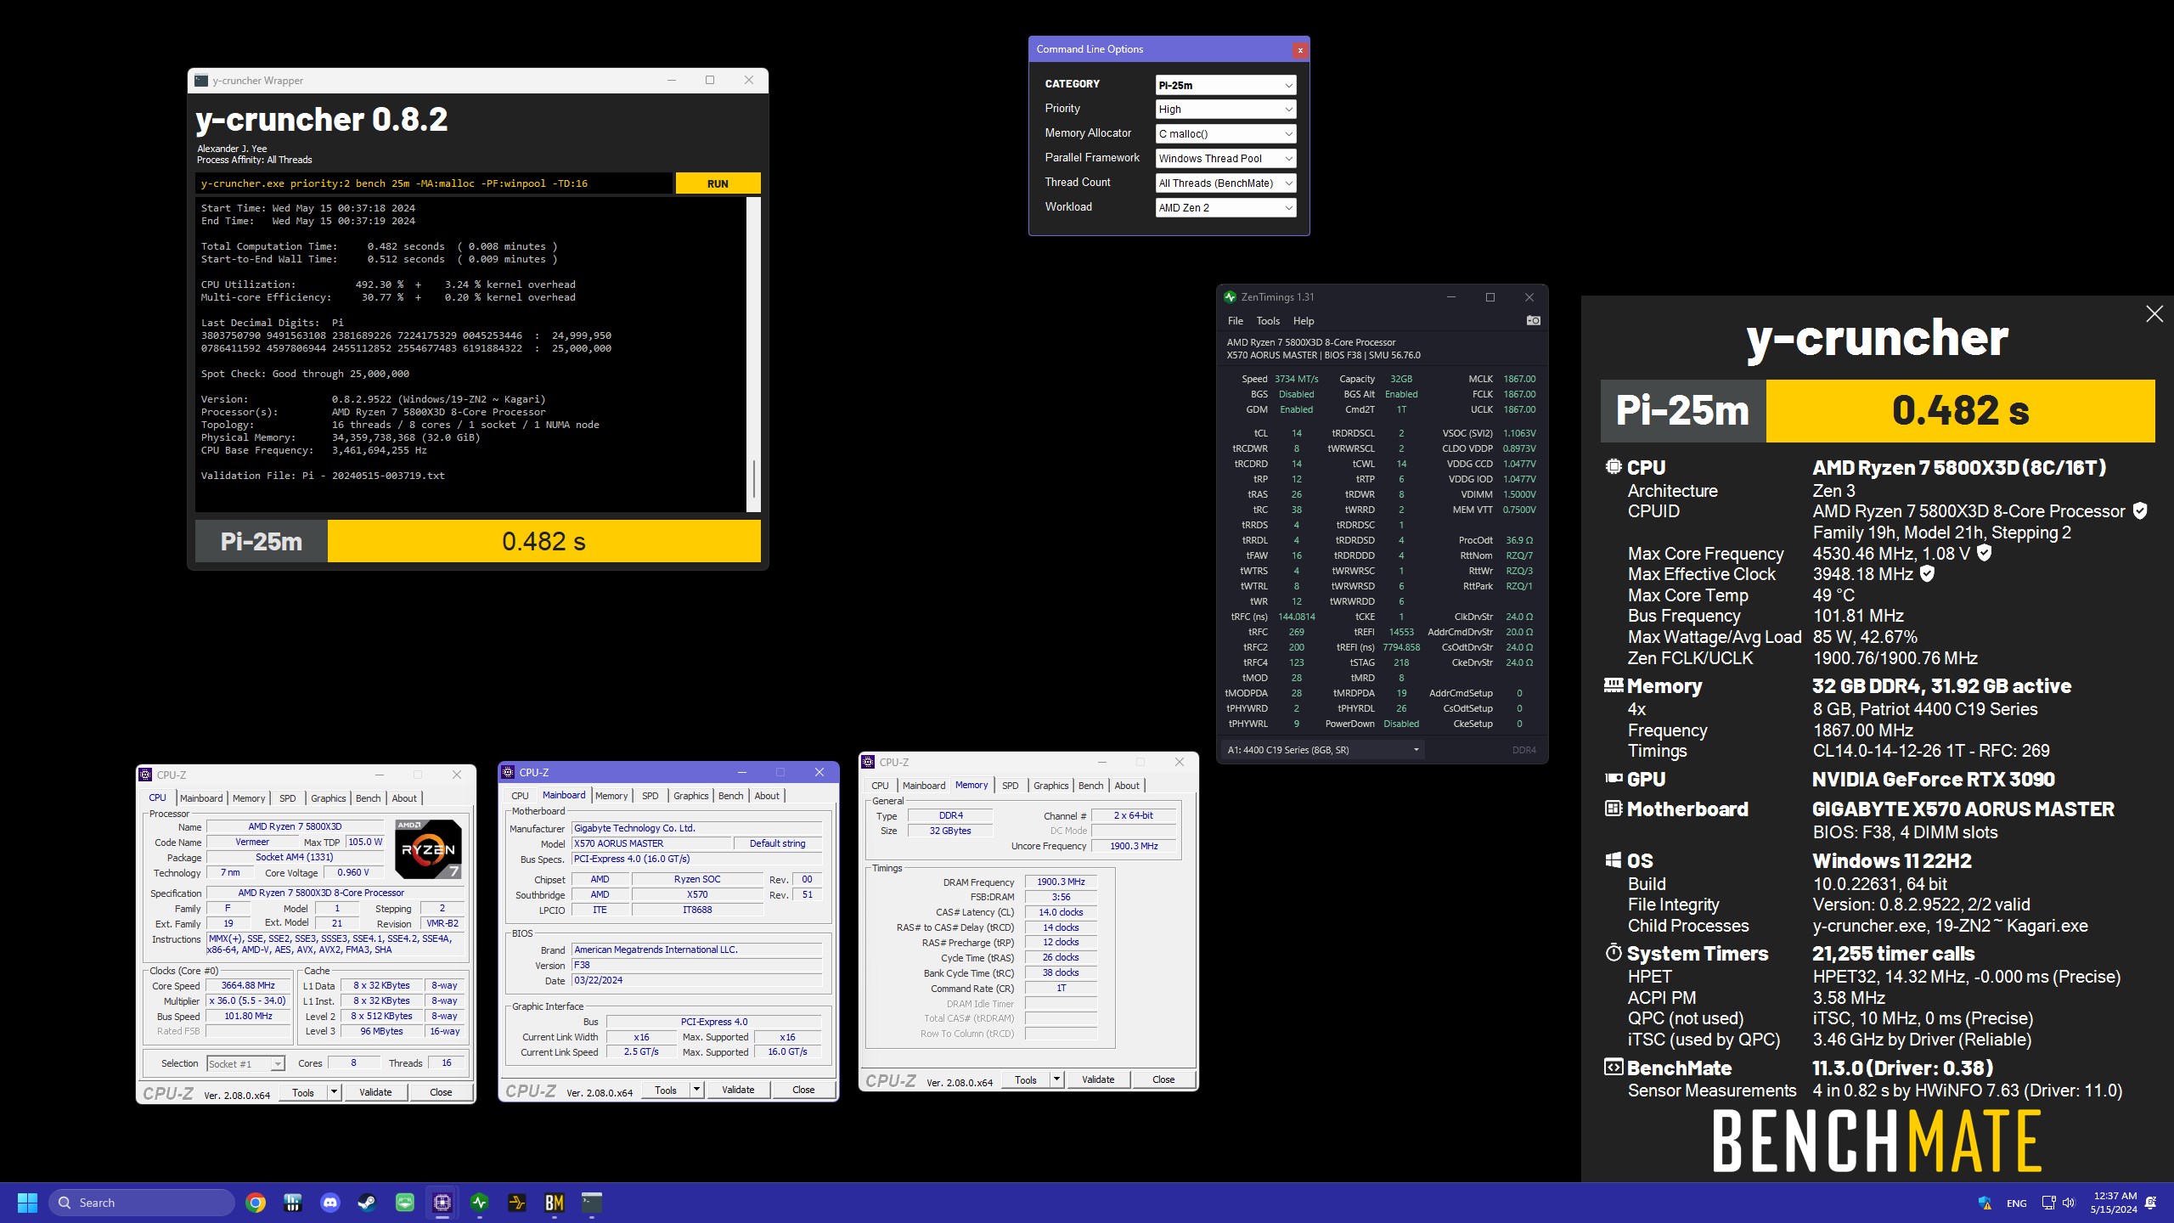Click the ENG language indicator

click(x=2016, y=1203)
